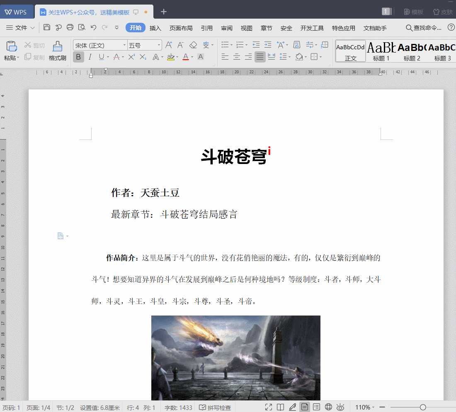Toggle Bold formatting
This screenshot has width=456, height=412.
click(78, 57)
